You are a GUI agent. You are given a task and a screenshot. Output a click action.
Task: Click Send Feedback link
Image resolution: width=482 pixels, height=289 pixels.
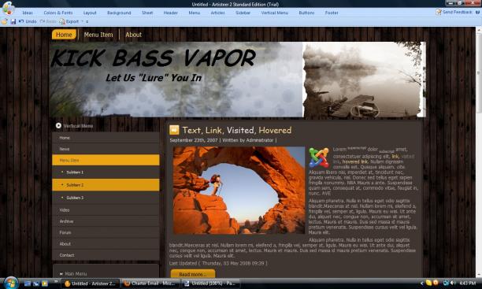[x=457, y=12]
